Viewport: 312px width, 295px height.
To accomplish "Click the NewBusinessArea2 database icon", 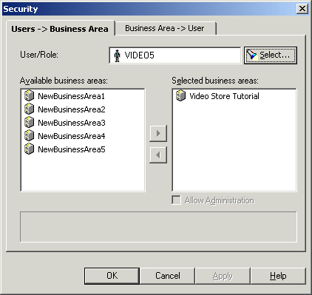I will 29,109.
